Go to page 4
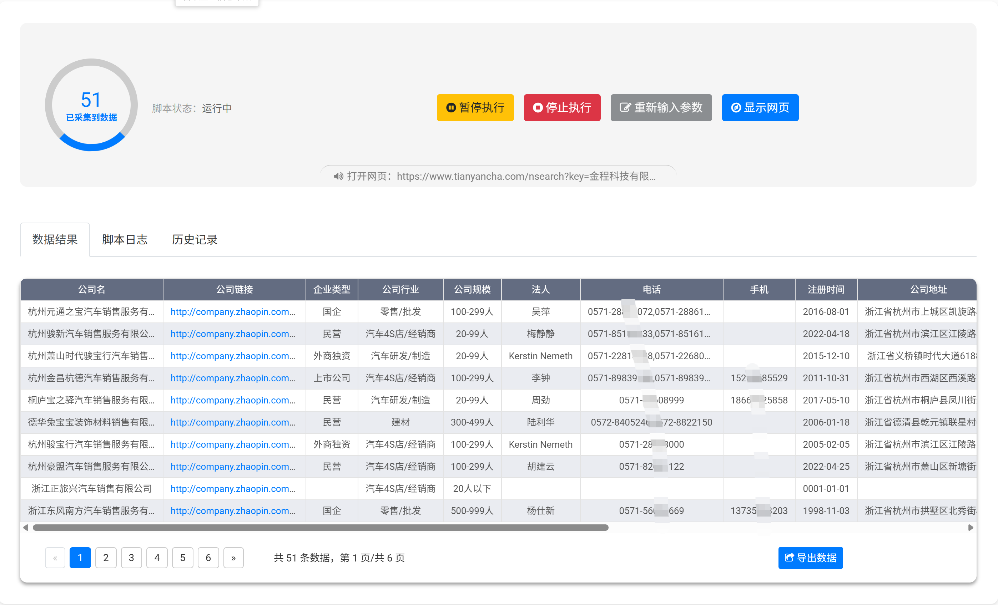The height and width of the screenshot is (605, 998). coord(157,558)
